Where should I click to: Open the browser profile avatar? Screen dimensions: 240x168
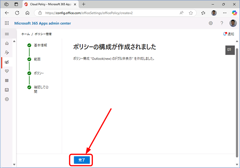214,13
